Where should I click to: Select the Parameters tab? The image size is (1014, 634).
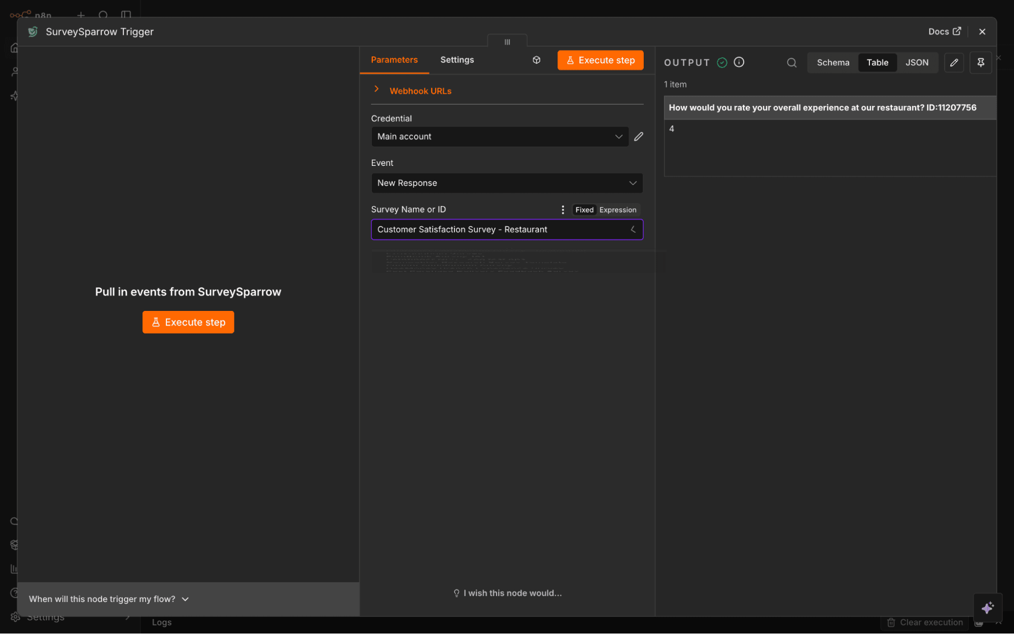pos(394,60)
